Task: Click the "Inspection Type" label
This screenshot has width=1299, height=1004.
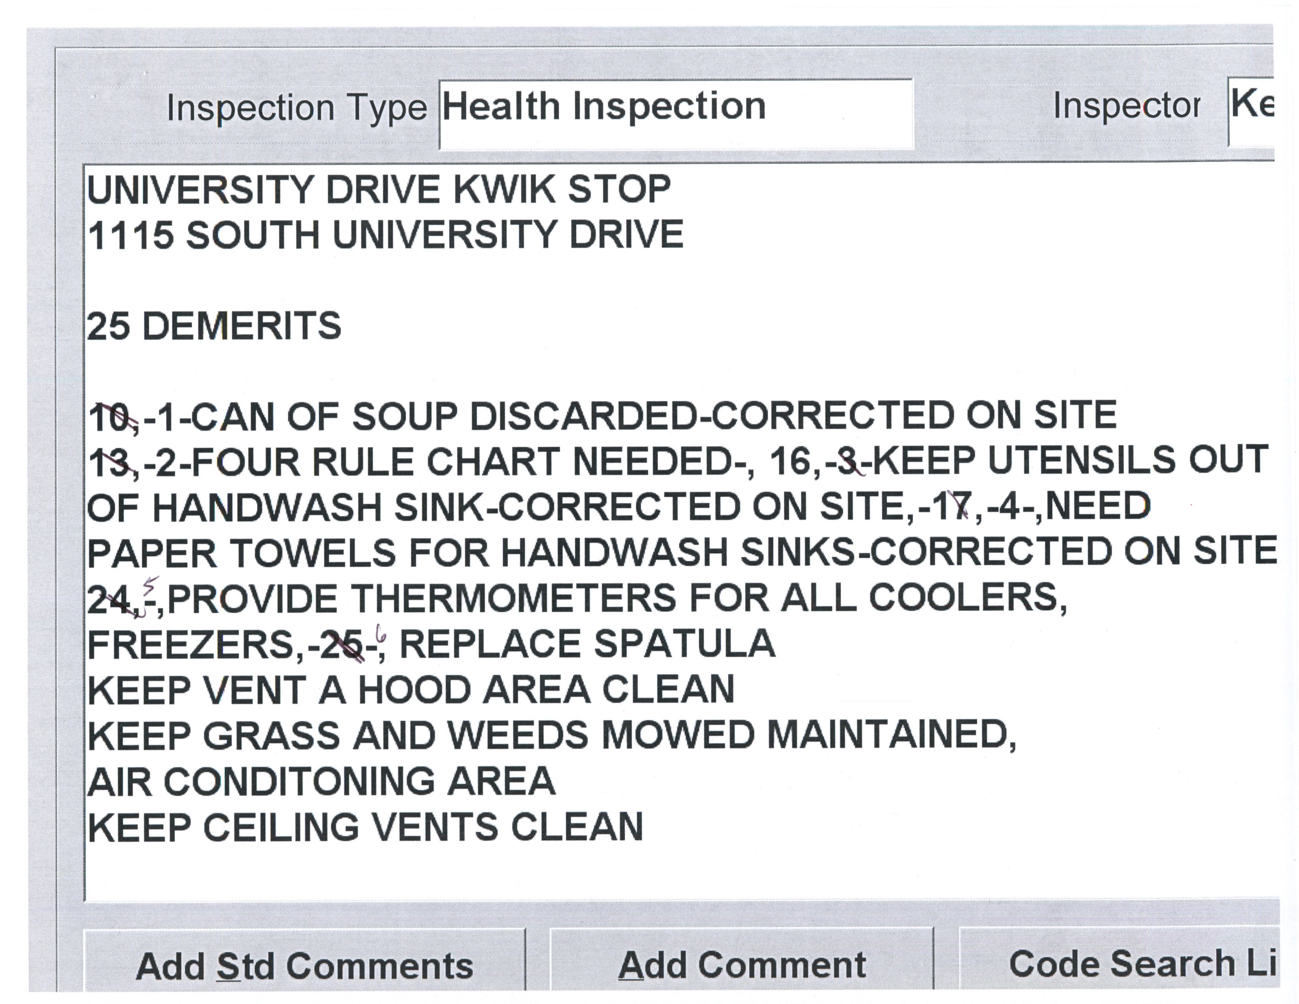Action: [x=296, y=108]
